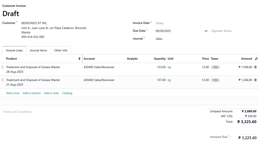Show help tooltip beside Amount Due

pos(229,136)
